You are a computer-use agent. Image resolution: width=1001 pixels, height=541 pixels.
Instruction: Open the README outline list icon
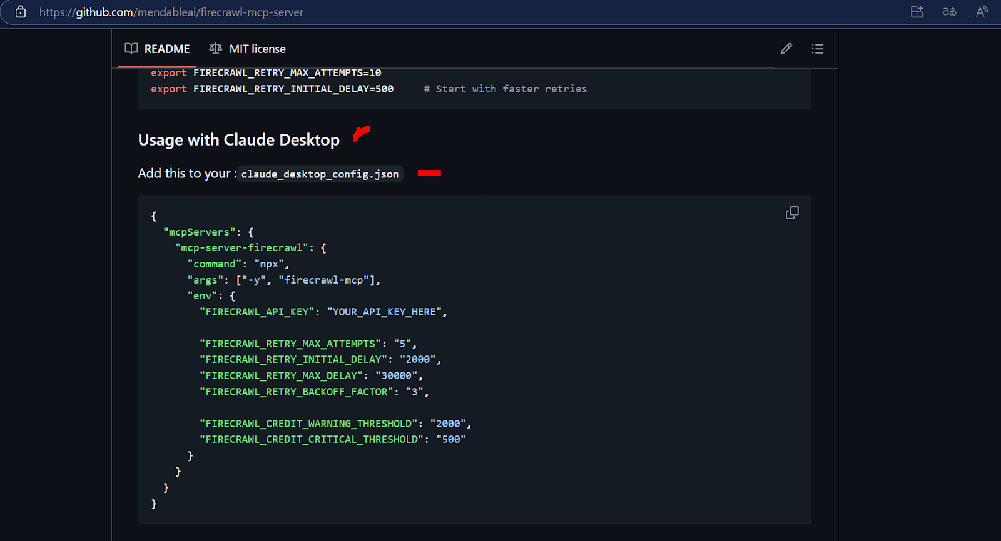click(818, 49)
